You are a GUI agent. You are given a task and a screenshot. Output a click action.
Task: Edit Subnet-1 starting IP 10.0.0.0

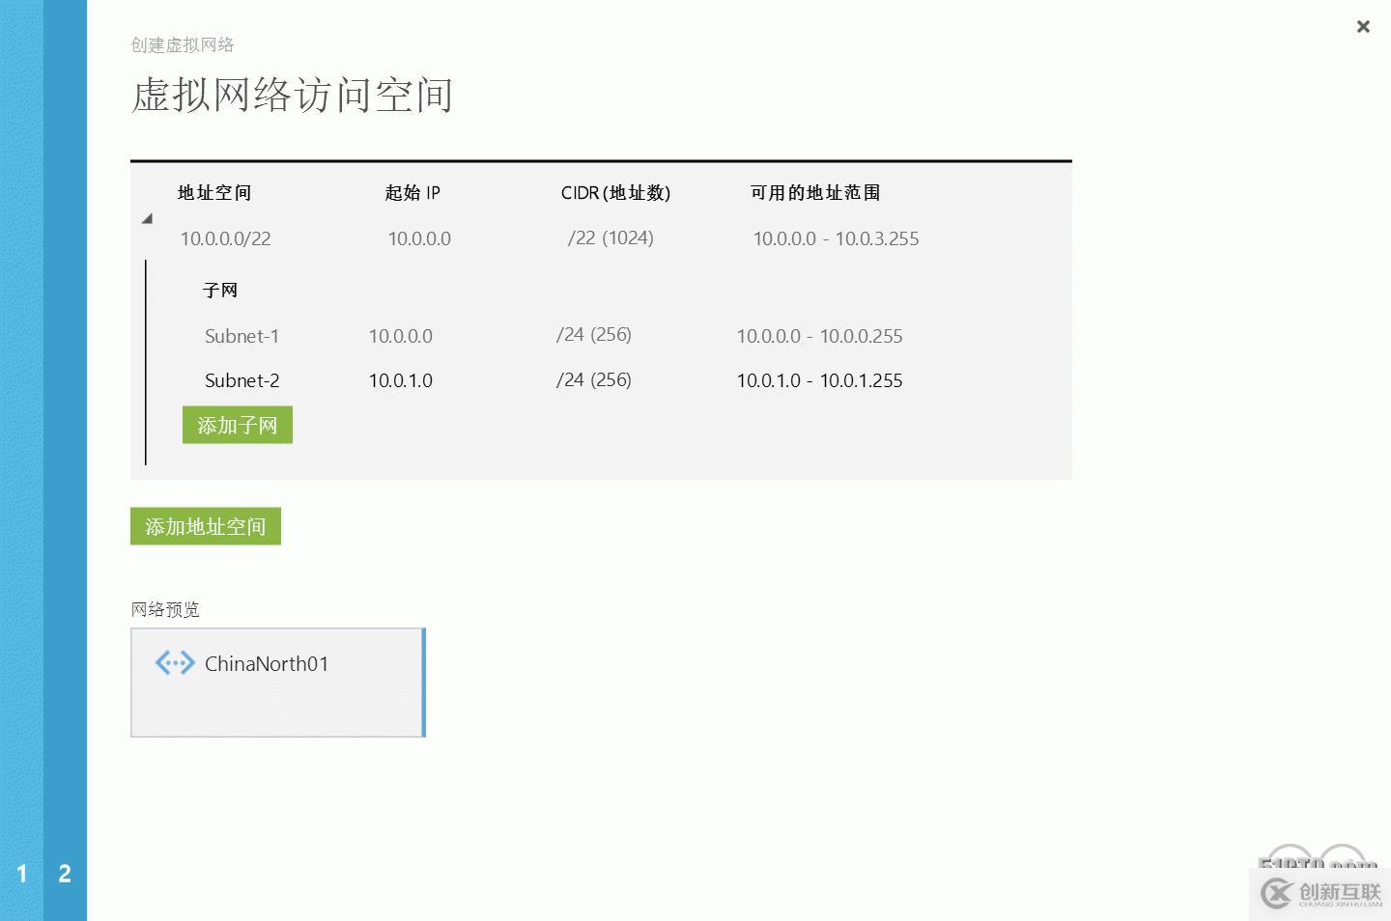[x=400, y=336]
